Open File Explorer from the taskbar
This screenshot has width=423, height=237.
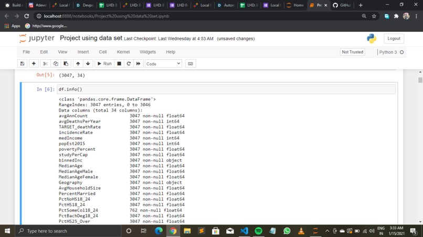(187, 231)
